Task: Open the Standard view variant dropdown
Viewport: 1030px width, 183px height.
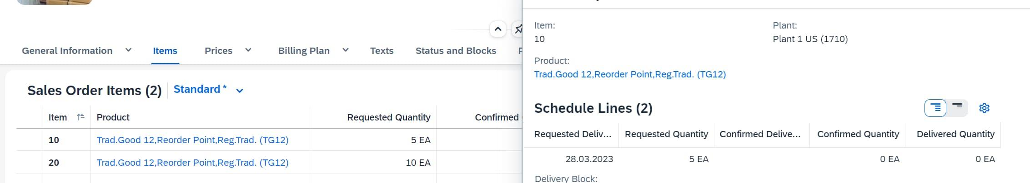Action: (240, 91)
